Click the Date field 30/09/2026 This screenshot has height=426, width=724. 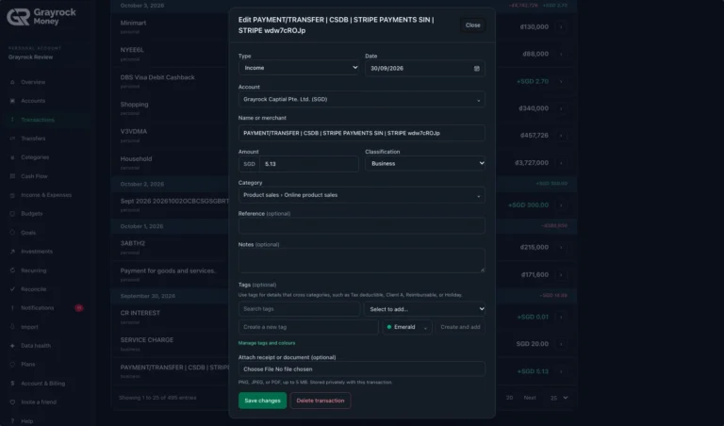coord(425,68)
